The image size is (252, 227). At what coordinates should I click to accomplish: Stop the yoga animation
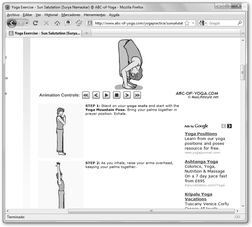[x=117, y=95]
